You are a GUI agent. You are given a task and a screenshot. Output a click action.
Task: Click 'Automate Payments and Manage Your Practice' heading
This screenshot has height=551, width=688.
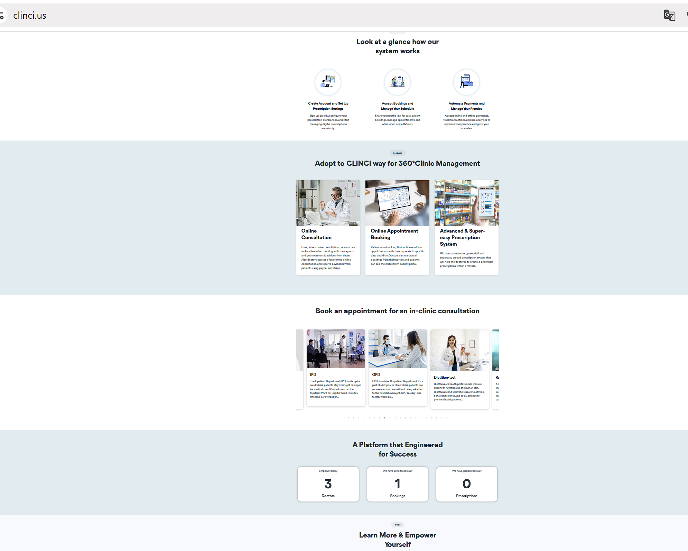(x=467, y=106)
